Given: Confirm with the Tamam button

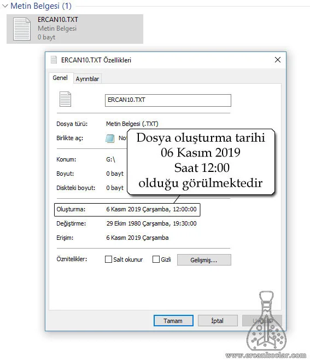Looking at the screenshot, I should point(173,321).
